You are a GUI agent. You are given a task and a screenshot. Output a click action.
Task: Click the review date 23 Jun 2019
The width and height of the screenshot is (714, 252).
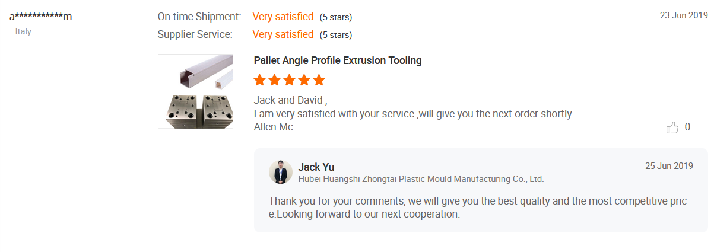tap(680, 15)
